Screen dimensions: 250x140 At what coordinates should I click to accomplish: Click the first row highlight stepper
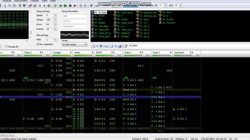[x=165, y=5]
